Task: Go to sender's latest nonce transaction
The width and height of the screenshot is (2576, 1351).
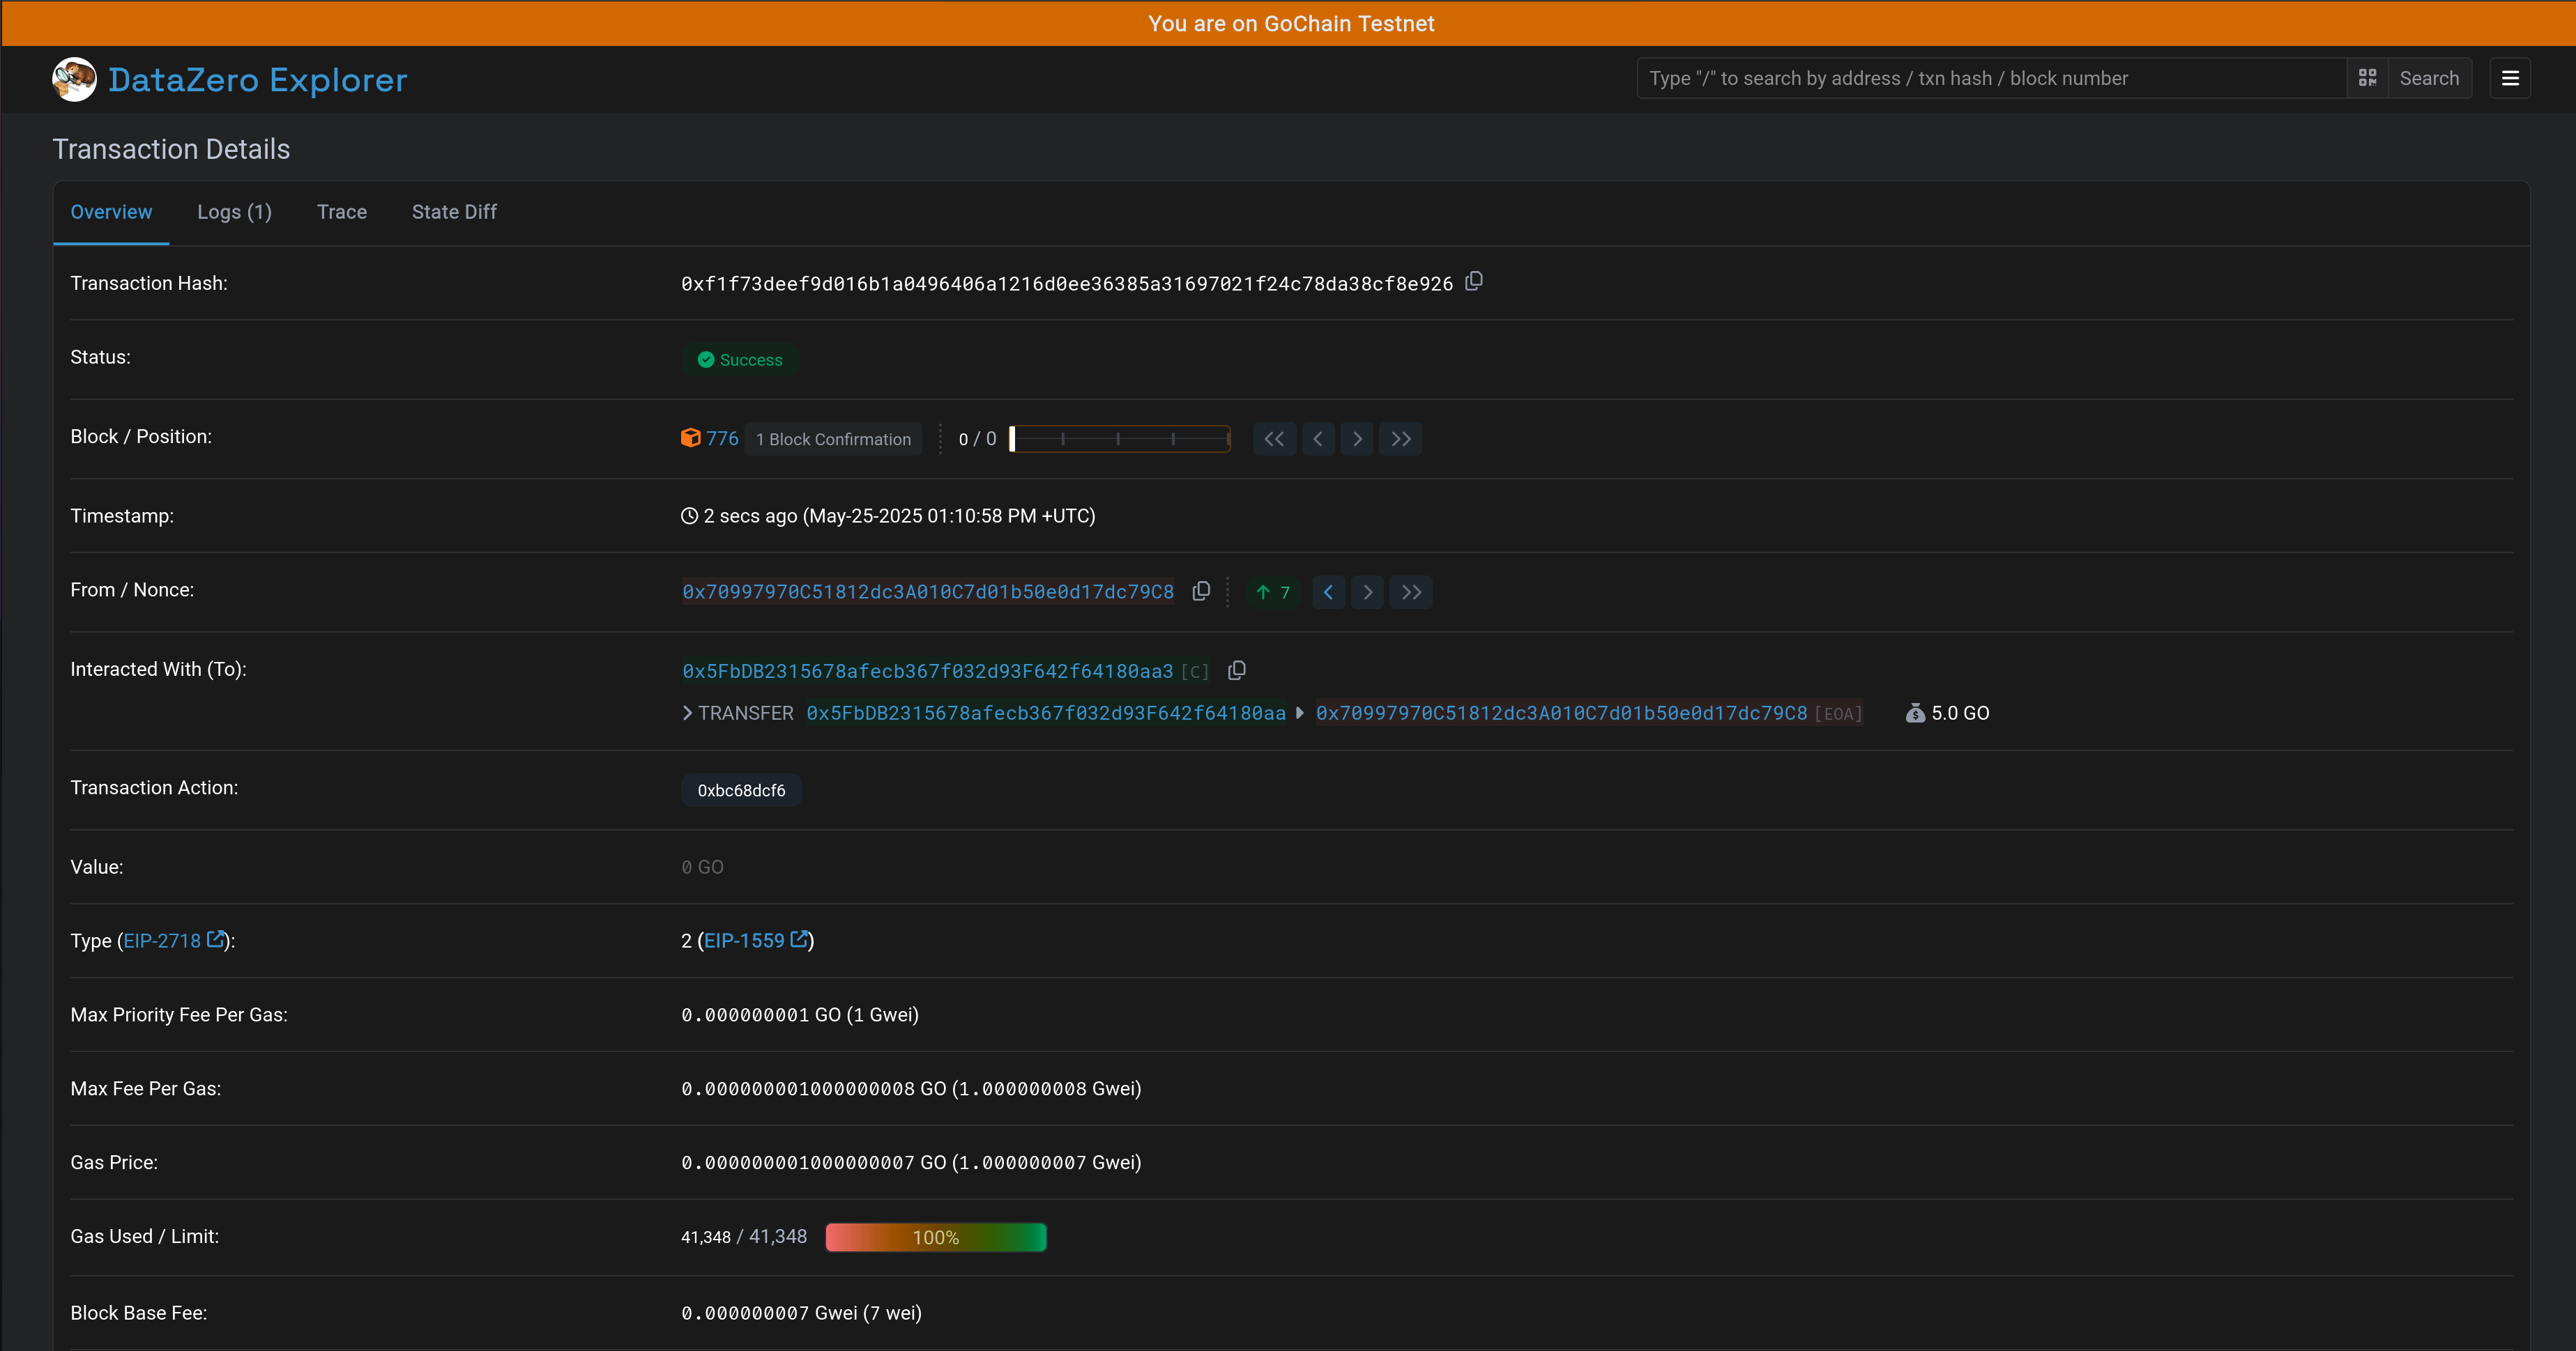Action: pyautogui.click(x=1411, y=592)
